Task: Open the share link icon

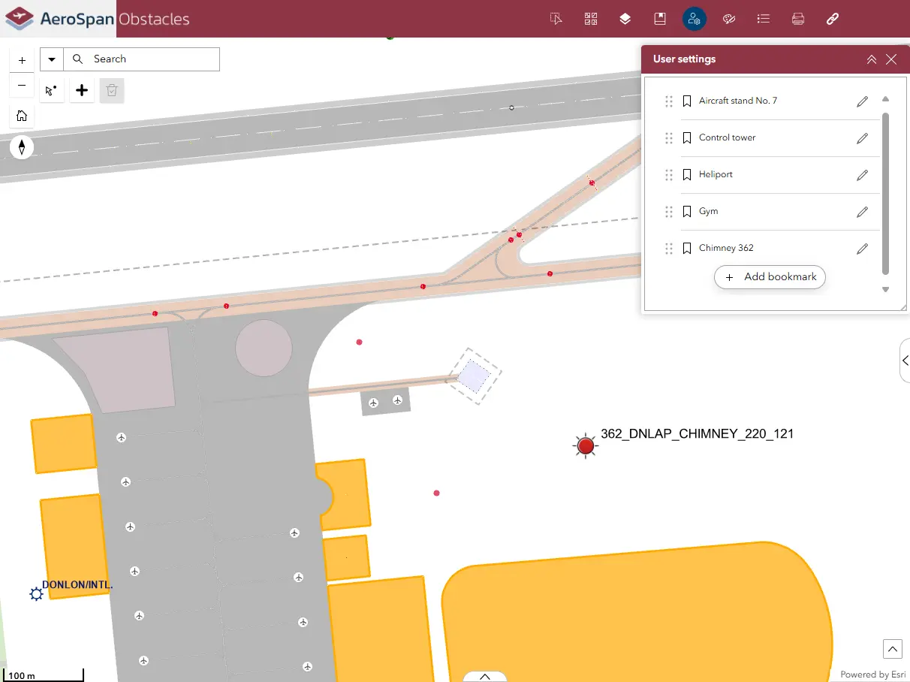Action: 833,19
